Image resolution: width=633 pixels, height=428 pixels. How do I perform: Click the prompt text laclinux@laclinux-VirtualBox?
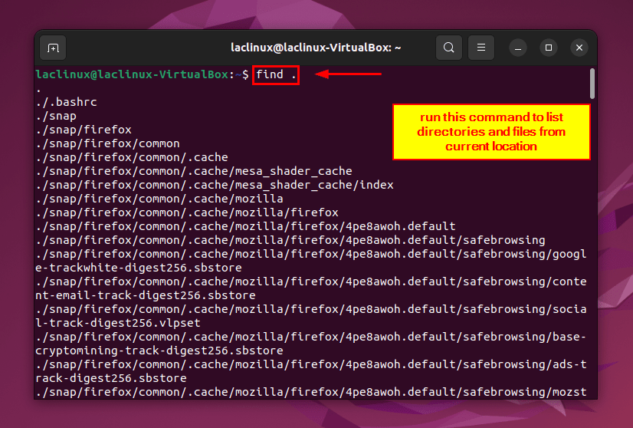(x=132, y=74)
